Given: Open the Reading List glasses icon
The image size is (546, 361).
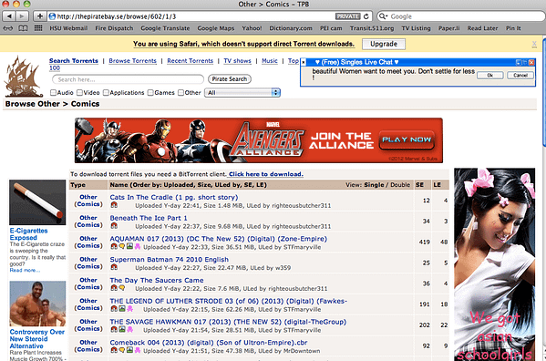Looking at the screenshot, I should pos(8,28).
